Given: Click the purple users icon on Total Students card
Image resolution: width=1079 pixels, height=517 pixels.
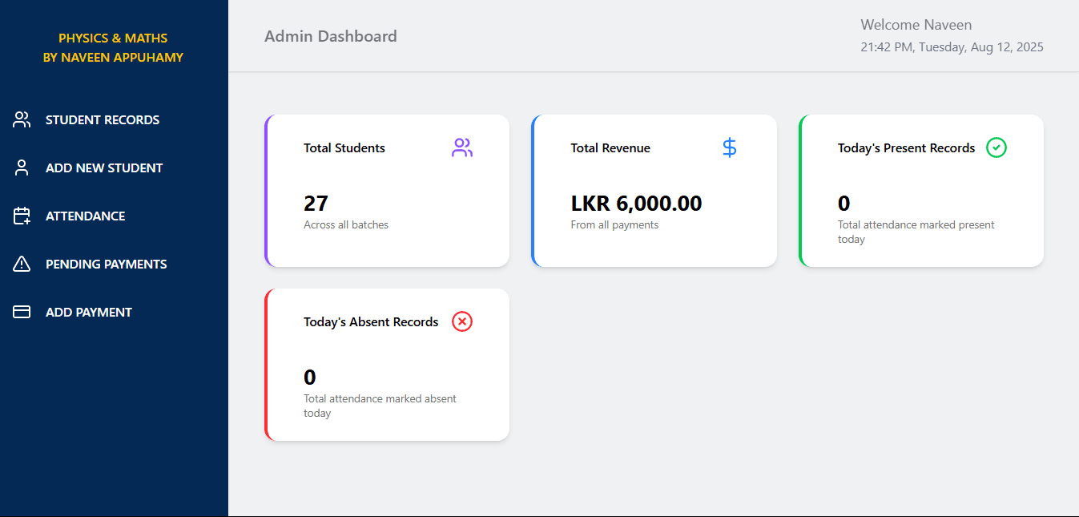Looking at the screenshot, I should (462, 147).
